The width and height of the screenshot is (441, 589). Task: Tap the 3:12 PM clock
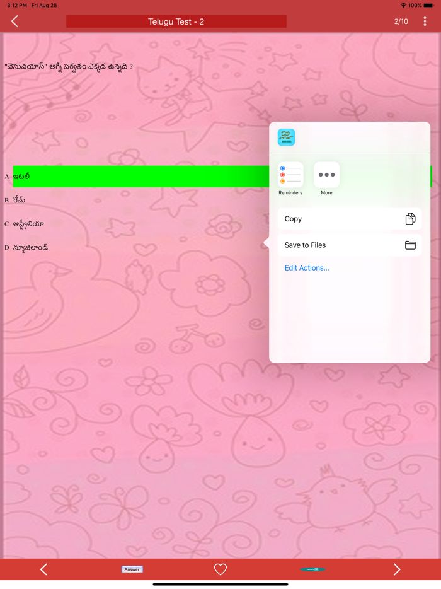(17, 5)
